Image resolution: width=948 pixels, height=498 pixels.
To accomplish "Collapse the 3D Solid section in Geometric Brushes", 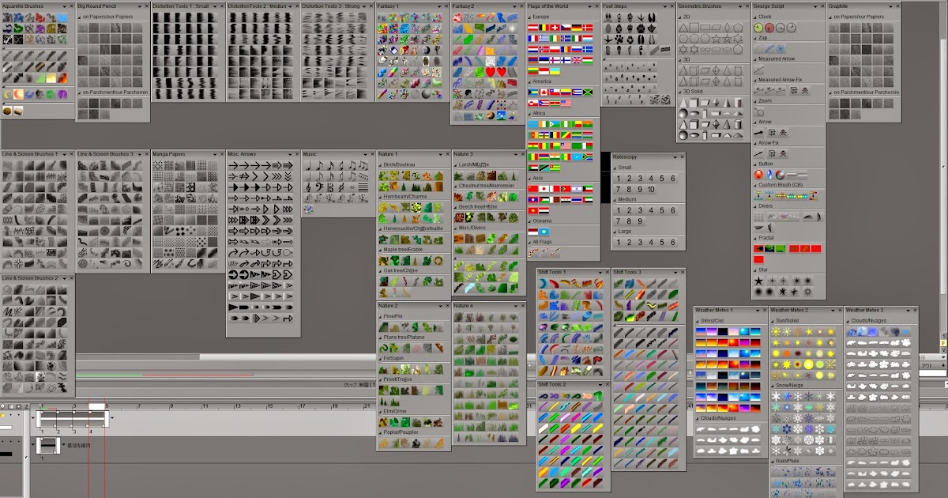I will (679, 92).
